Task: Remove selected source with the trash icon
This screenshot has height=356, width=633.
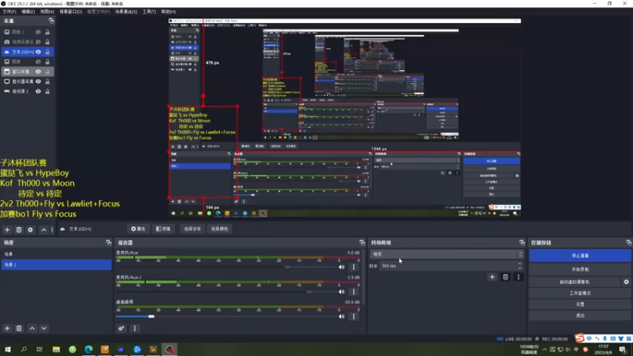Action: coord(18,229)
